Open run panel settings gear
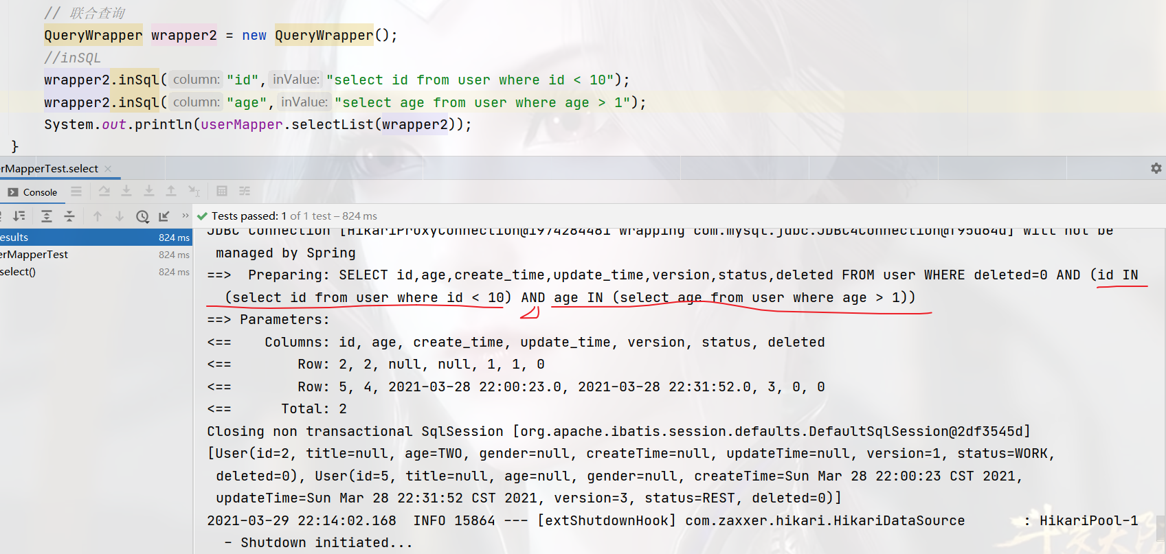The width and height of the screenshot is (1166, 554). tap(1156, 168)
